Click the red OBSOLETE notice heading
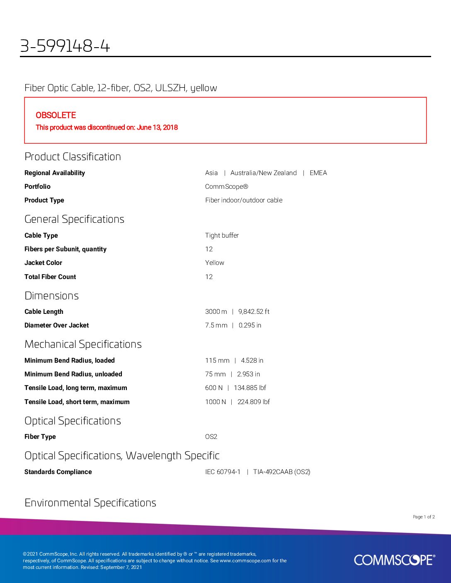The height and width of the screenshot is (583, 451). [x=56, y=115]
